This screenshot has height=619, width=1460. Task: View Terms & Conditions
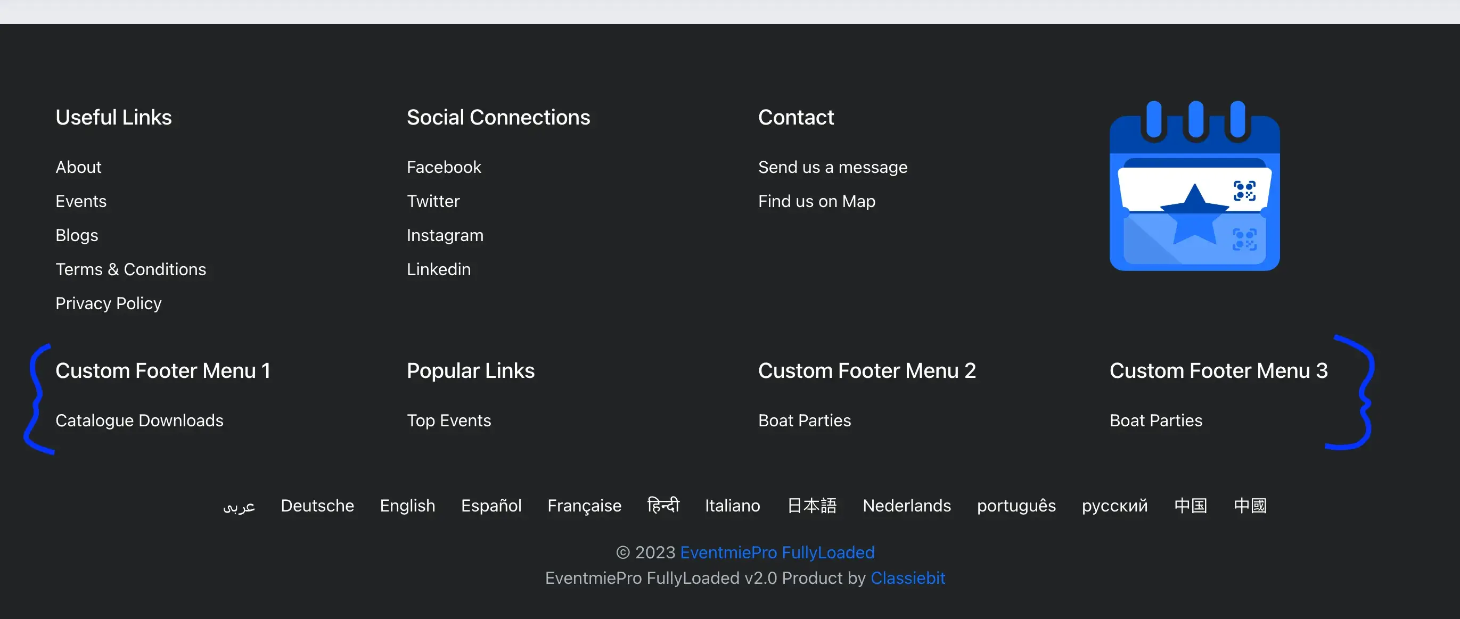[131, 269]
